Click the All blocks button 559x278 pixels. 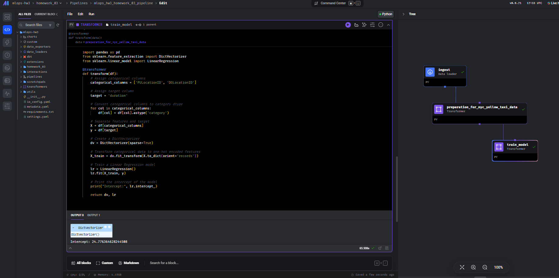81,263
